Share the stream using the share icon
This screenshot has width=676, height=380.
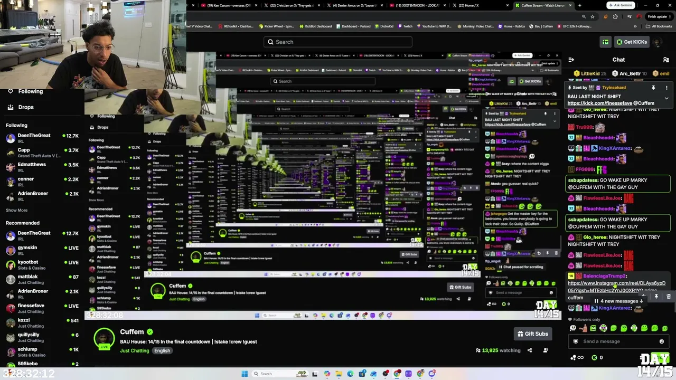click(530, 350)
